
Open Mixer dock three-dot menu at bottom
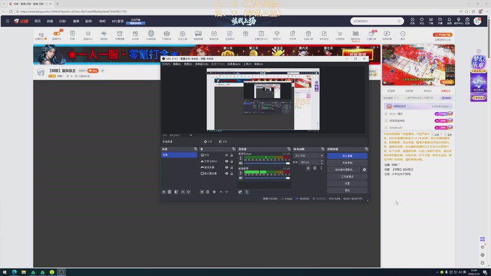click(247, 192)
